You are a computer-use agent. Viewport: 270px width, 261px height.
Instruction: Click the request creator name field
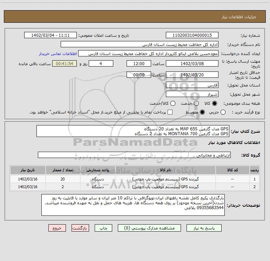coord(148,53)
